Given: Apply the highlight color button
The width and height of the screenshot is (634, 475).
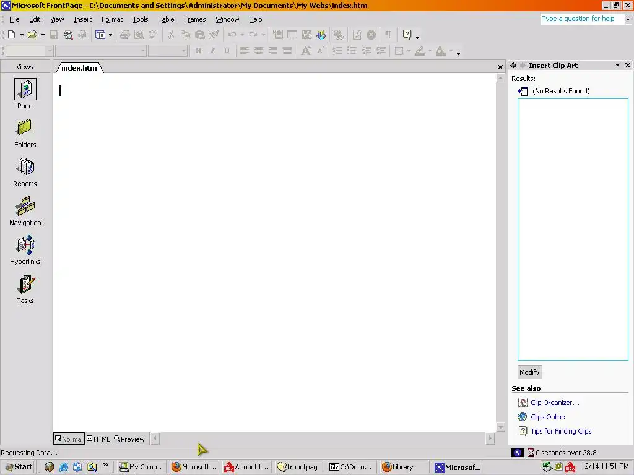Looking at the screenshot, I should tap(420, 51).
